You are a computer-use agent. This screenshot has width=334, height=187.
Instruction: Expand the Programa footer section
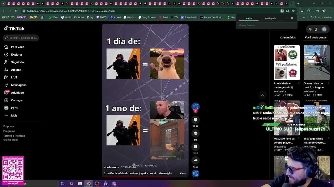pos(9,131)
